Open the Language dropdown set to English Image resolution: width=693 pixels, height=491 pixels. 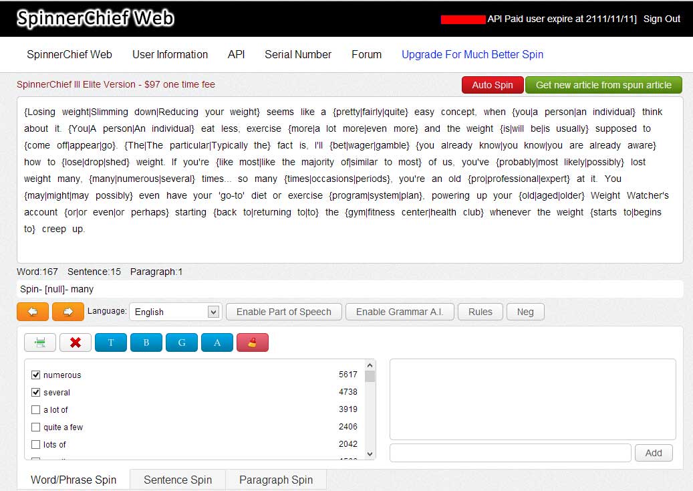point(175,312)
